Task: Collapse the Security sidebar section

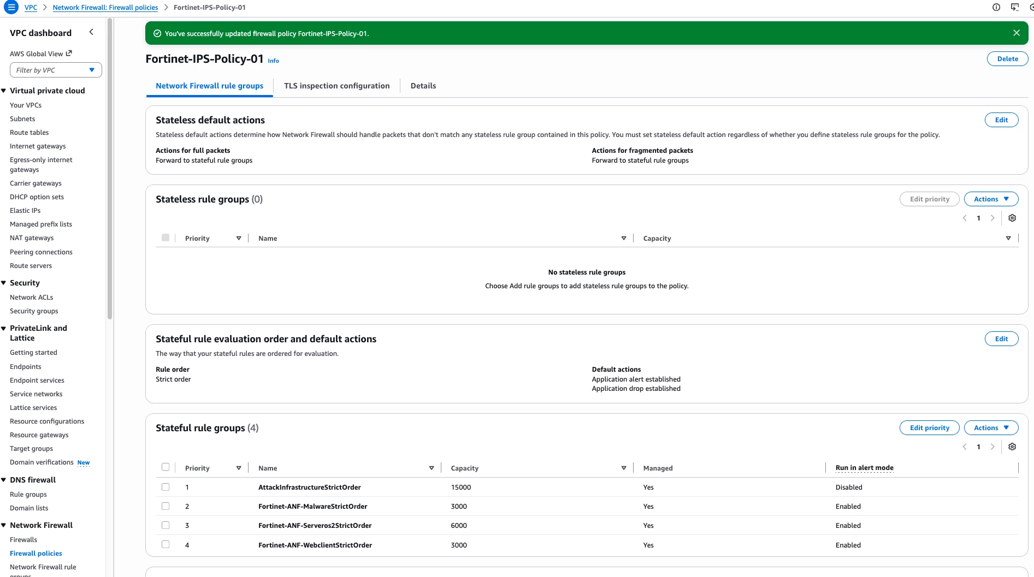Action: [x=4, y=283]
